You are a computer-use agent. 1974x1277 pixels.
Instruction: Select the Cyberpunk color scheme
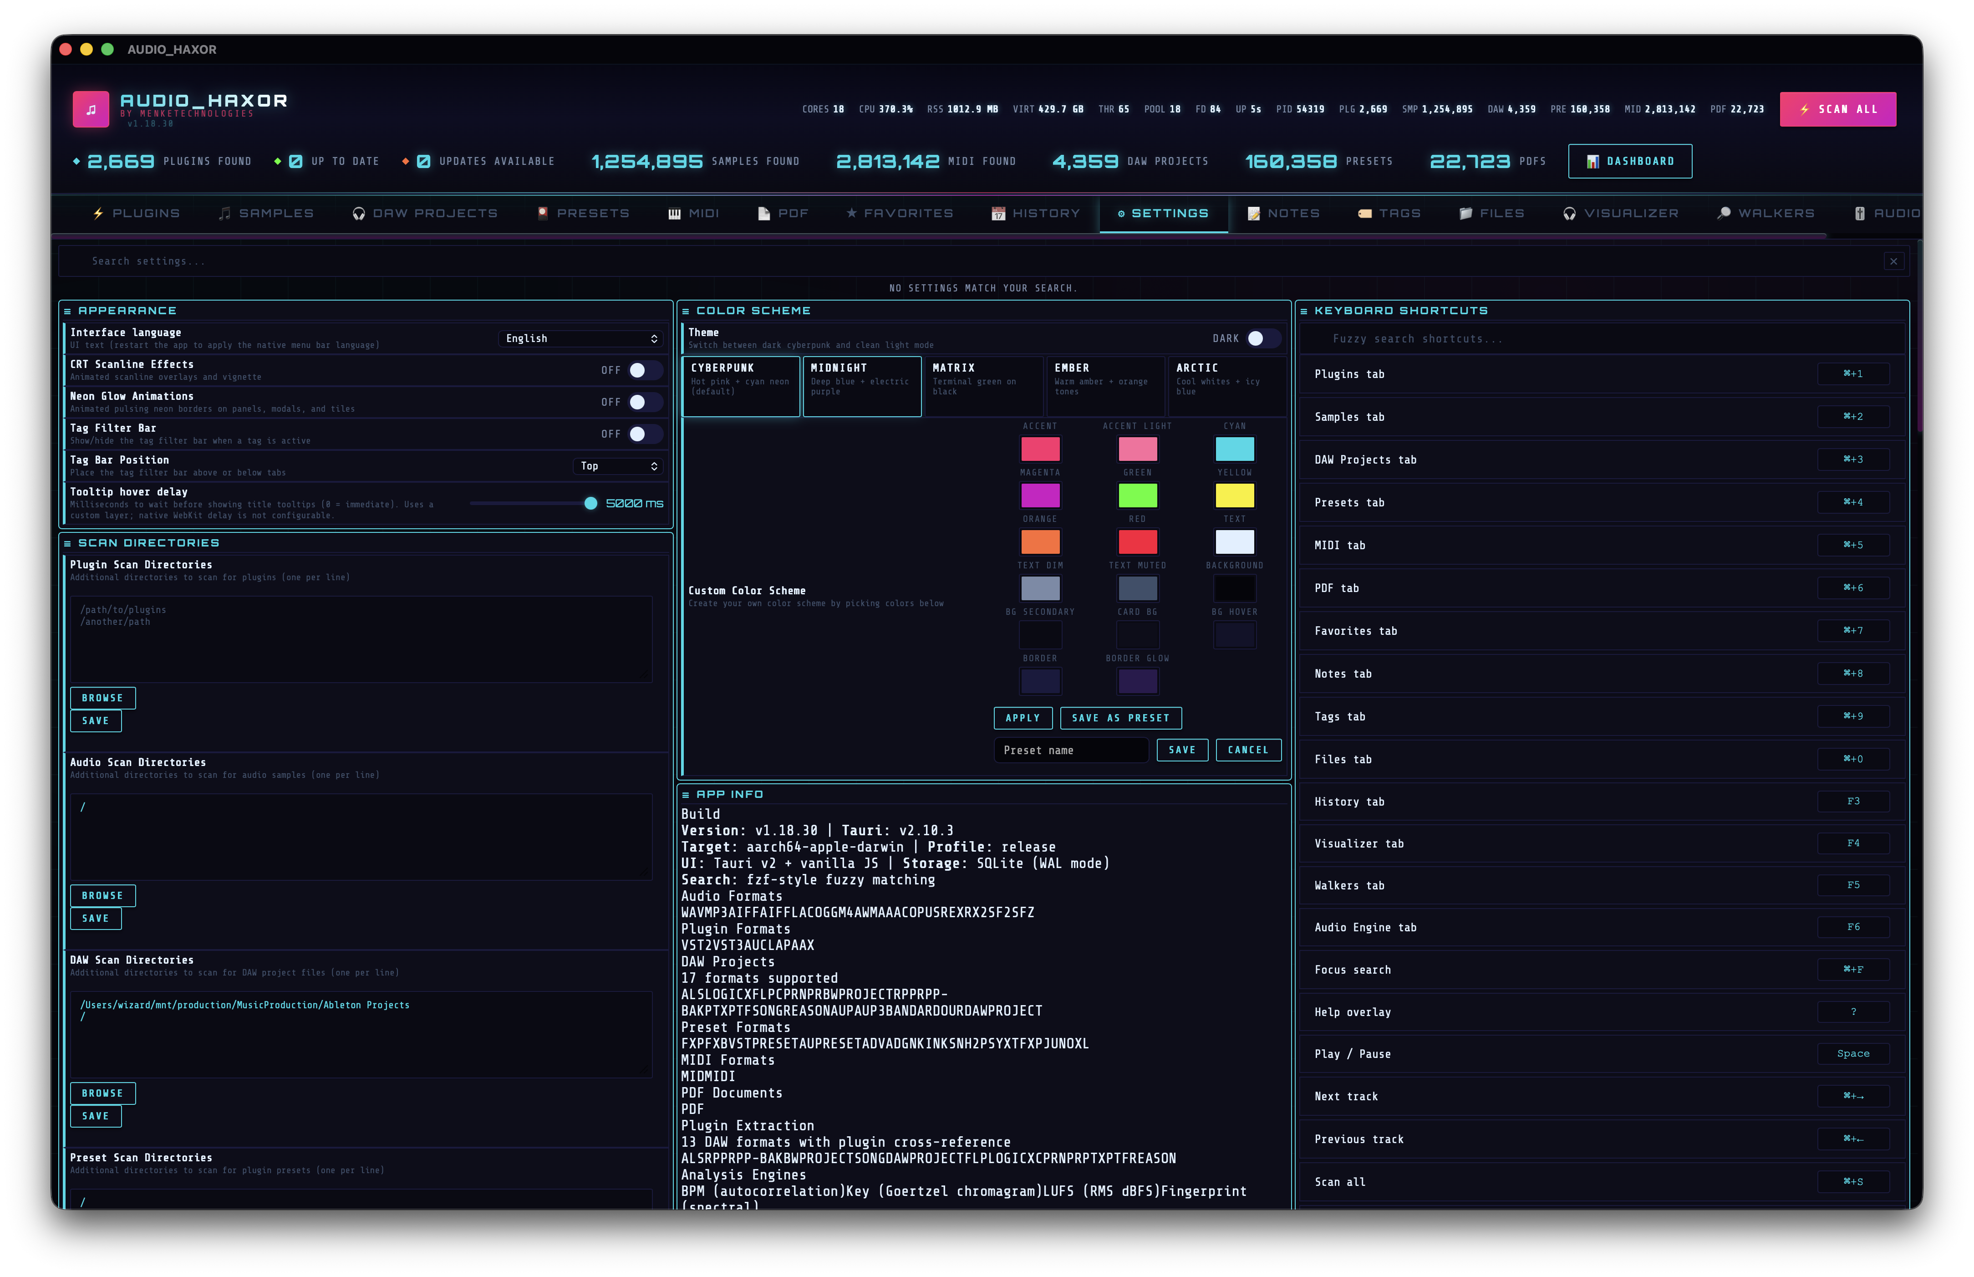coord(741,386)
